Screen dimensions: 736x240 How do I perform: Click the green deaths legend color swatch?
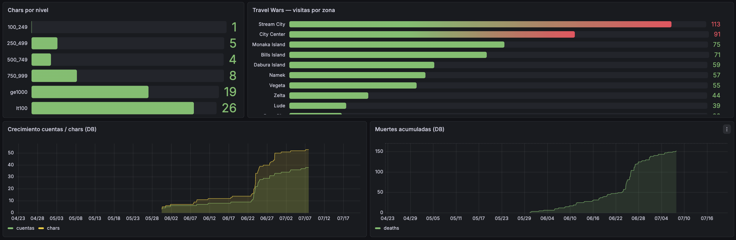point(378,228)
